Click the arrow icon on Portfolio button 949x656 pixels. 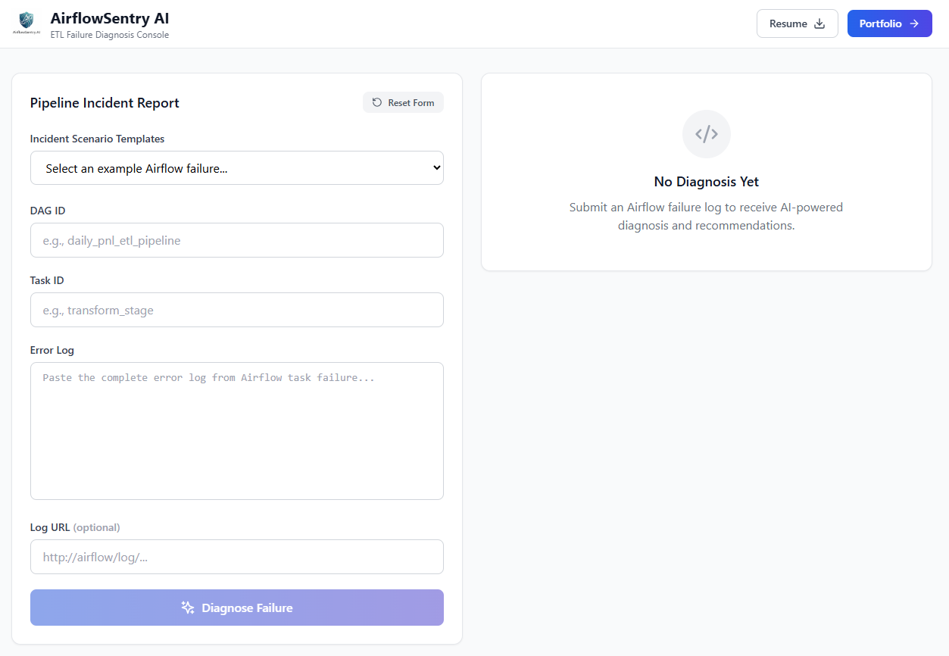pos(914,23)
